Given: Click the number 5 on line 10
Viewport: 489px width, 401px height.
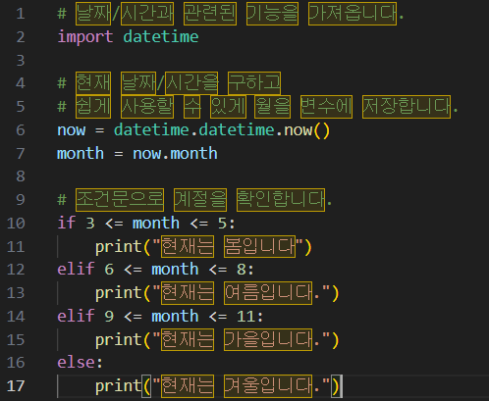Looking at the screenshot, I should (x=222, y=224).
